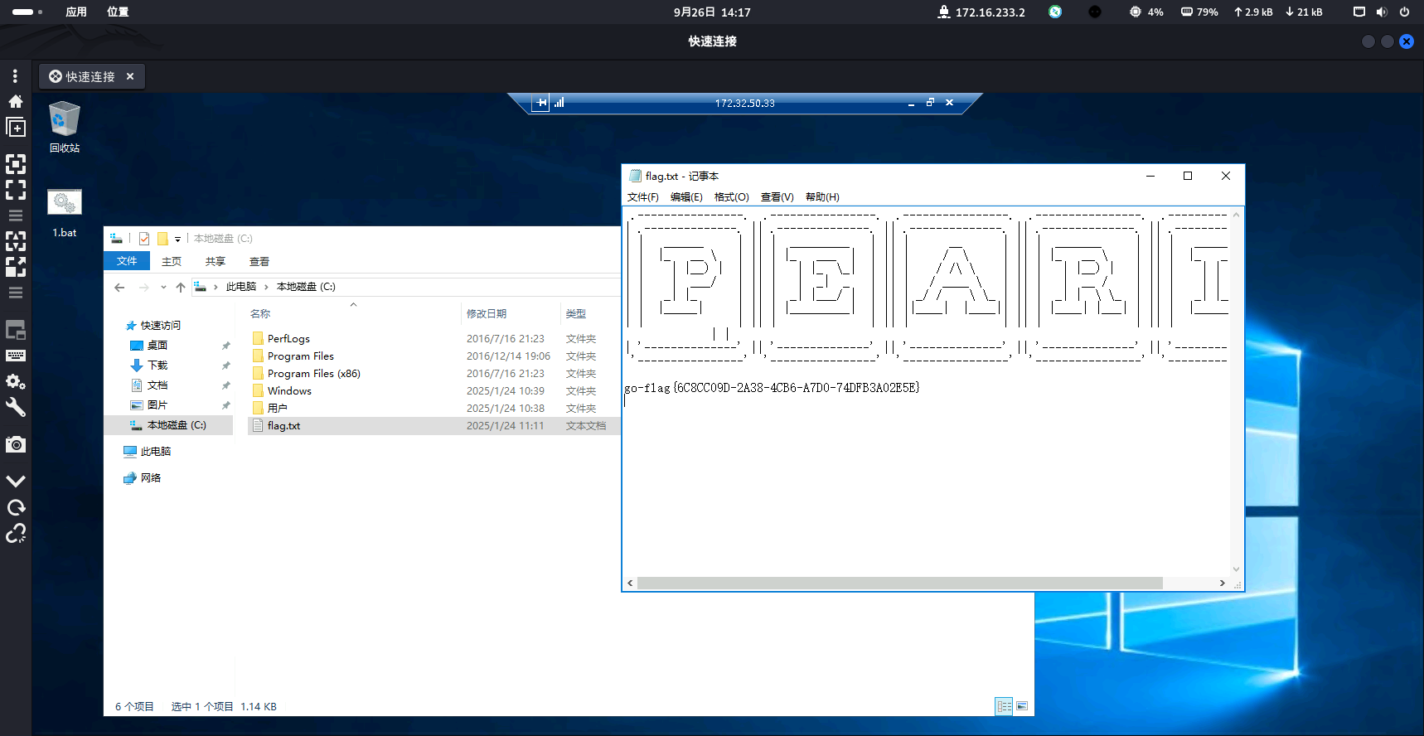Select the Windows folder
This screenshot has height=736, width=1424.
(289, 391)
